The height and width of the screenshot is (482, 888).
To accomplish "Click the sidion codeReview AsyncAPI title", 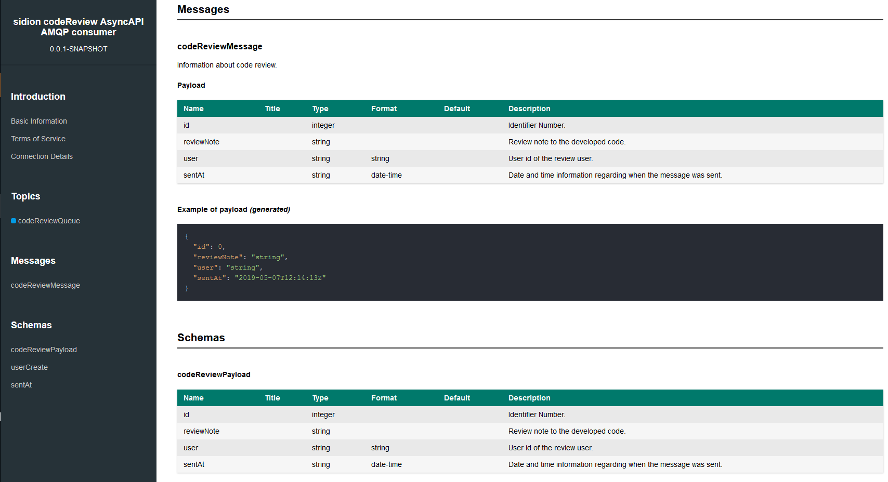I will click(x=79, y=27).
